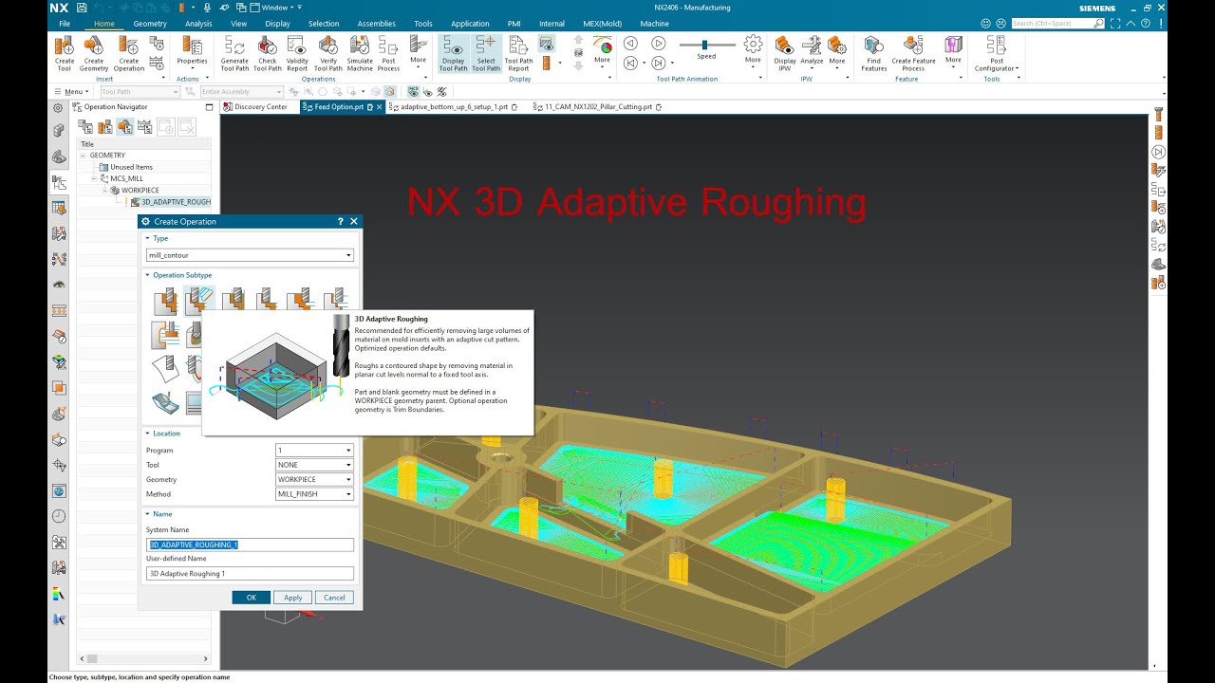Toggle Geometry view in navigator
This screenshot has width=1215, height=683.
pos(124,126)
